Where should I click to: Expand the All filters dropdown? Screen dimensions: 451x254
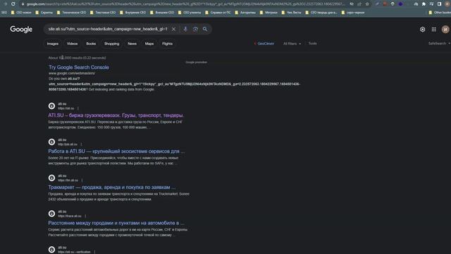click(292, 44)
